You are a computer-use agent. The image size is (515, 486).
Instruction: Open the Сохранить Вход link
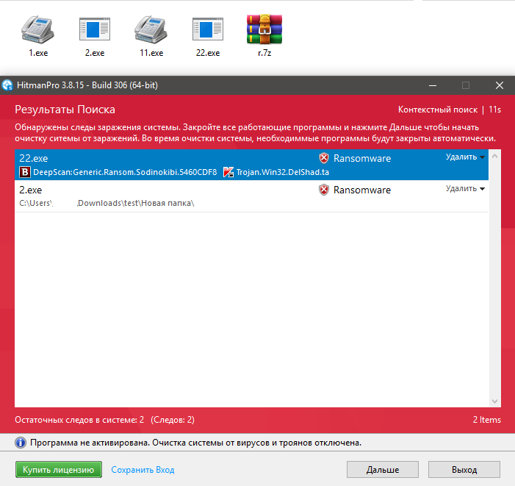coord(143,470)
